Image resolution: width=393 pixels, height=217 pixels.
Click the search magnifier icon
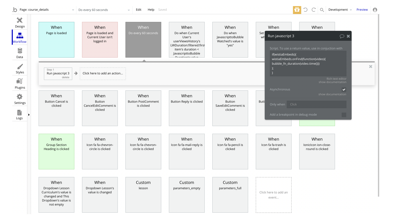click(x=322, y=10)
